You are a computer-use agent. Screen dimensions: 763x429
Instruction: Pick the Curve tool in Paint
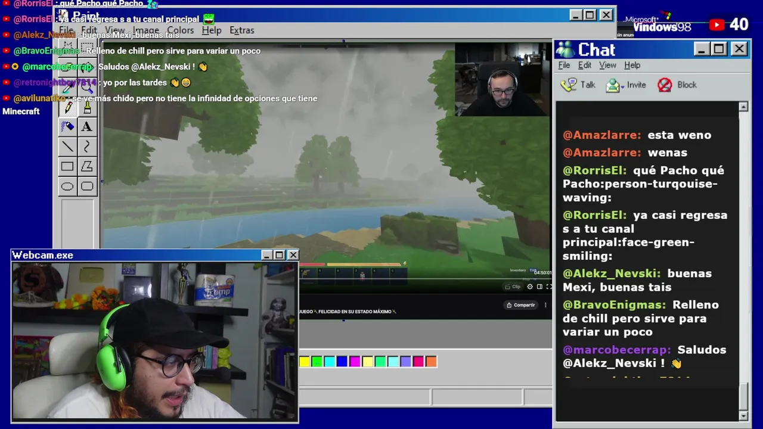[x=87, y=147]
